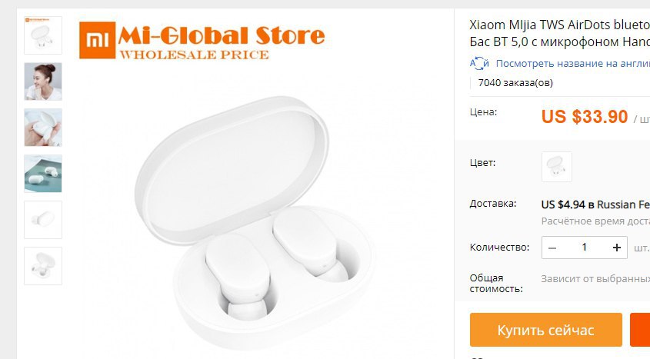Select the green background earbuds thumbnail

point(43,174)
